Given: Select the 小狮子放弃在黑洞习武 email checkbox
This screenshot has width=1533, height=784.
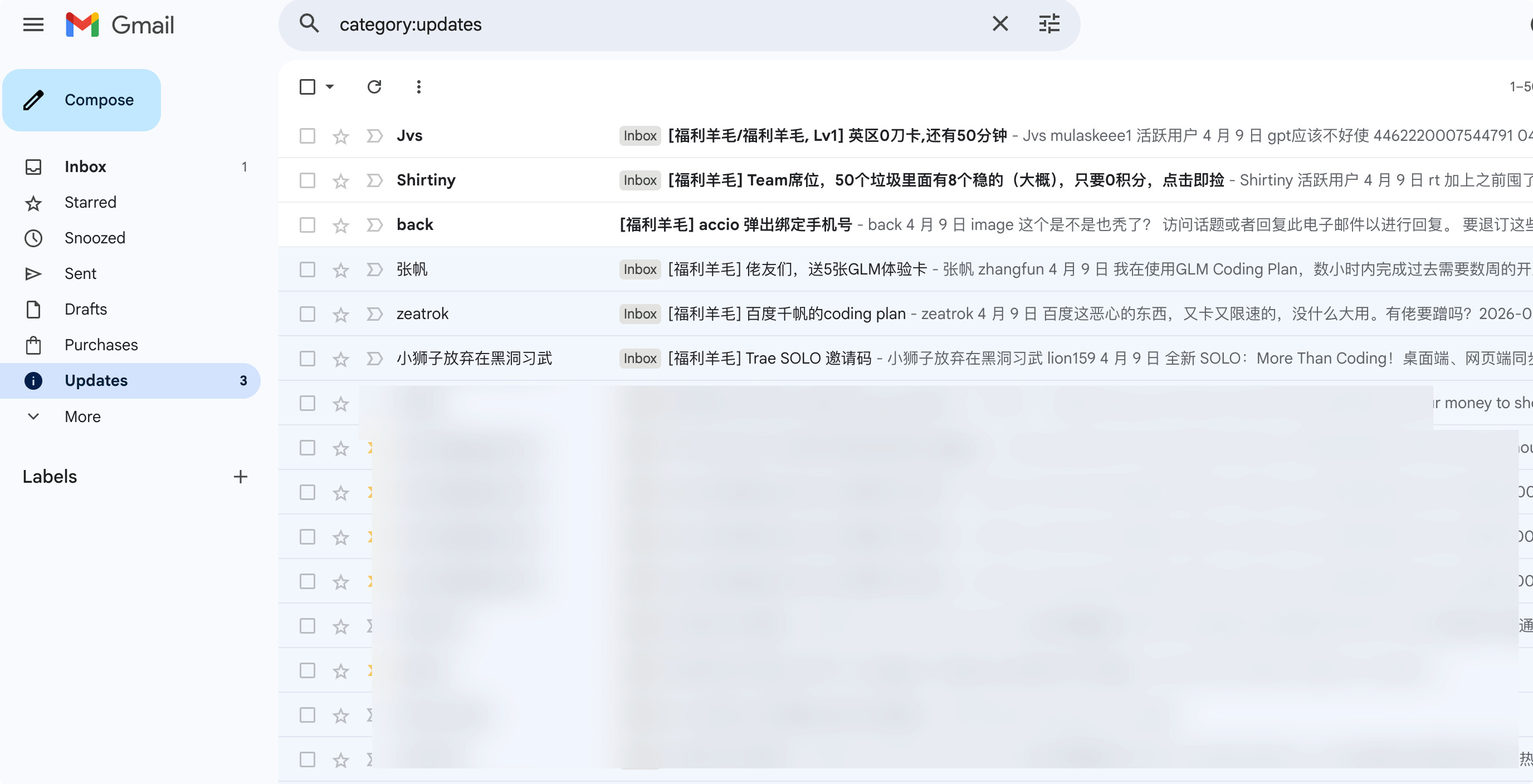Looking at the screenshot, I should 307,359.
